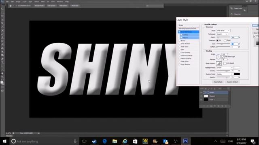Enable the Gradient Overlay checkbox
This screenshot has width=259, height=145.
[x=179, y=56]
